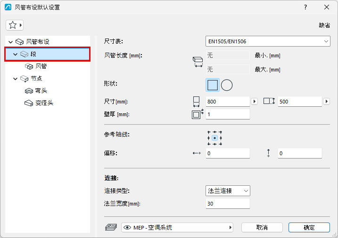Toggle layer visibility eye for MEP - 空调系统
338x238 pixels.
(x=127, y=228)
